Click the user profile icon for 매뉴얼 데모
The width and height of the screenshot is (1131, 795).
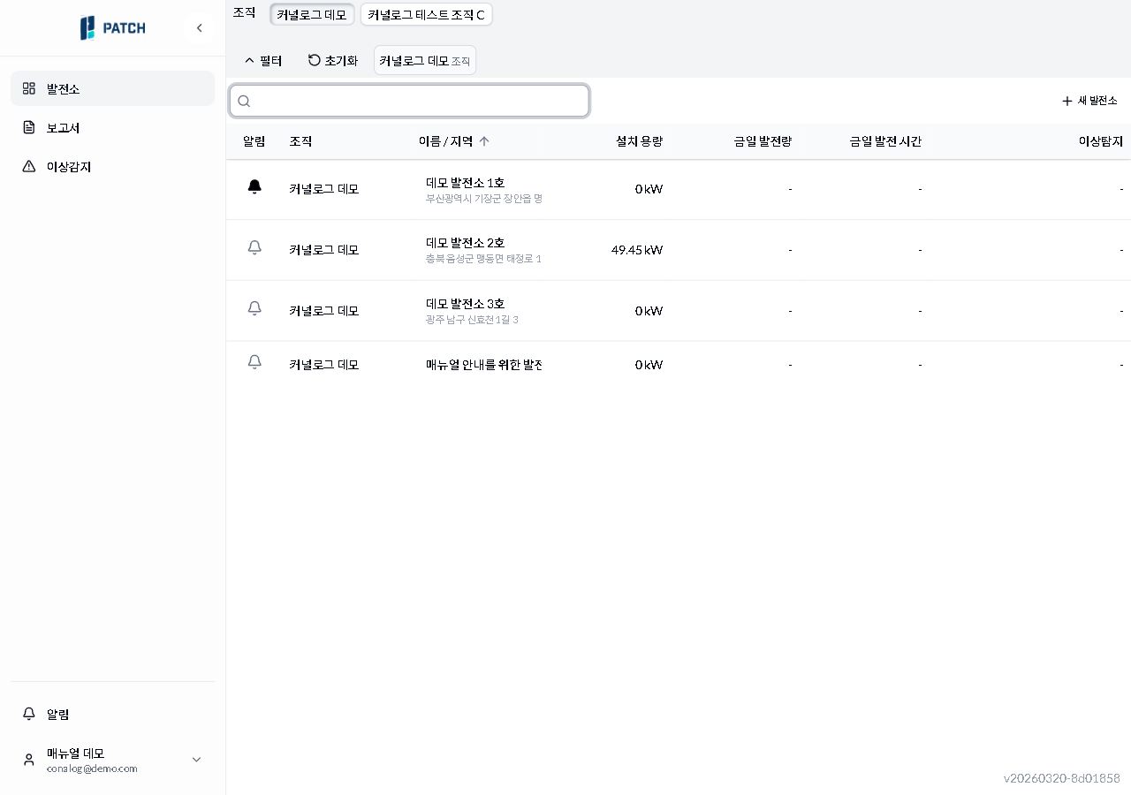[x=27, y=760]
